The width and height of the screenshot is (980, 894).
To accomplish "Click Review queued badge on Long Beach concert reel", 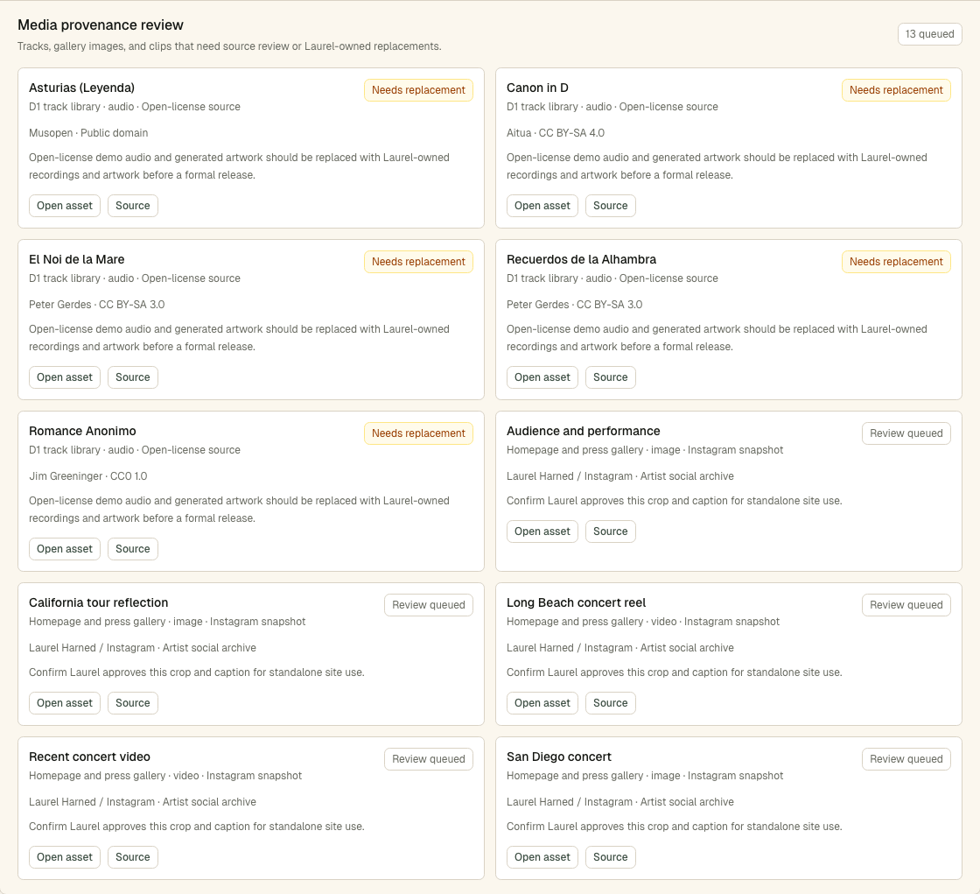I will (906, 605).
